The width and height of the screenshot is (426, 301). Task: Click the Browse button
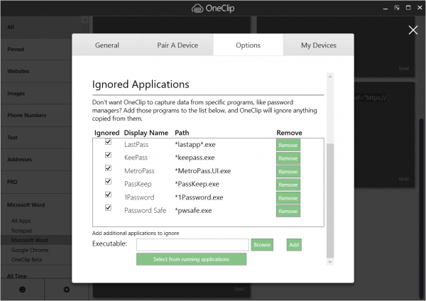(262, 245)
